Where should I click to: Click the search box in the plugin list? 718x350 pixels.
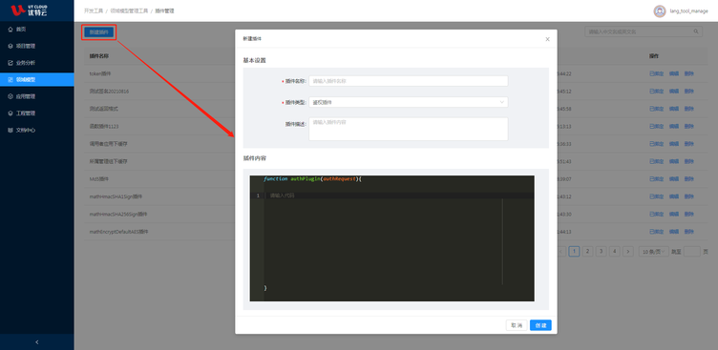pyautogui.click(x=644, y=32)
